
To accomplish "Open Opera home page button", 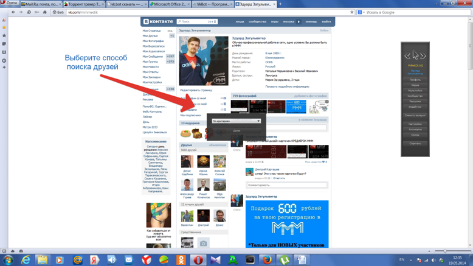I will click(44, 12).
